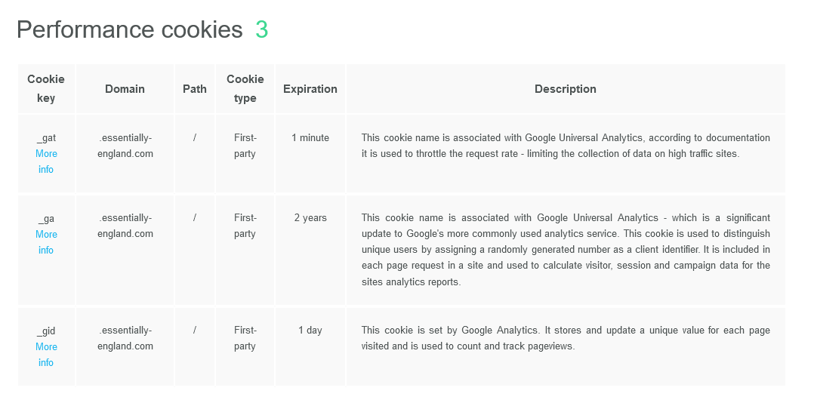The height and width of the screenshot is (406, 814).
Task: Select the _gat cookie key name
Action: (x=46, y=138)
